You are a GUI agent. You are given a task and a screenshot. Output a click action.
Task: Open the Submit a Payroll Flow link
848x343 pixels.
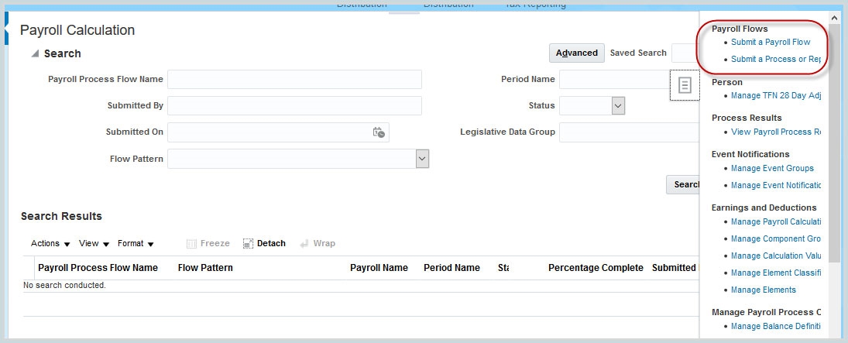click(771, 43)
